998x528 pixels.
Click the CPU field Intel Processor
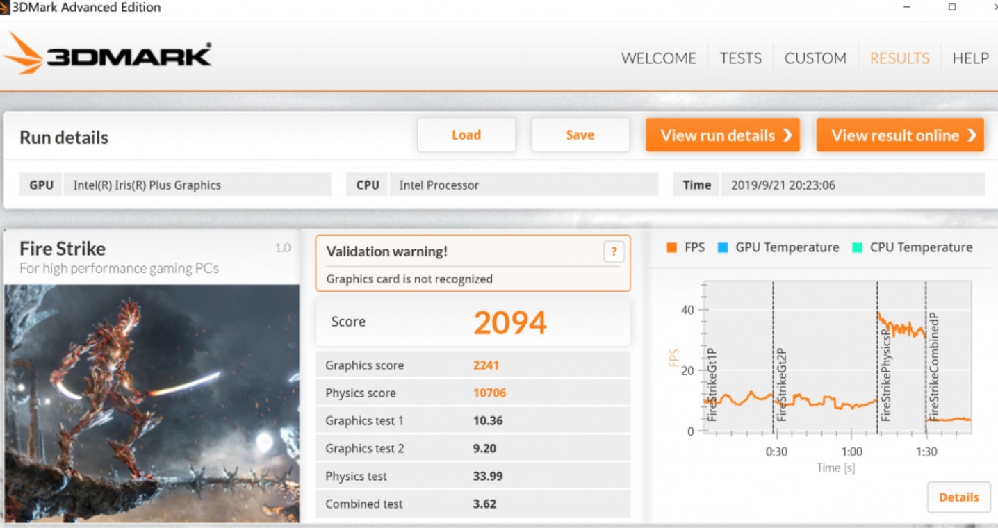524,185
